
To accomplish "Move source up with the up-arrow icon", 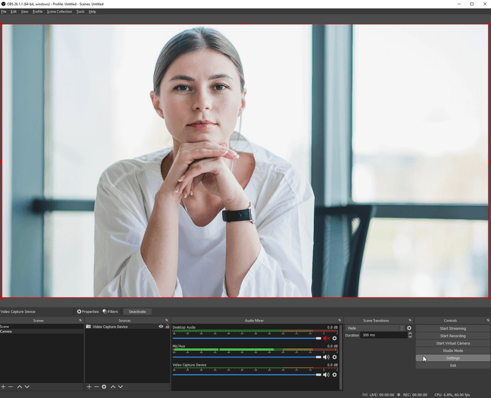I will [113, 386].
